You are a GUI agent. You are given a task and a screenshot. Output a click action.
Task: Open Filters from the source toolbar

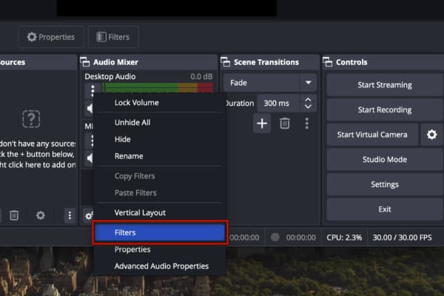pyautogui.click(x=113, y=37)
